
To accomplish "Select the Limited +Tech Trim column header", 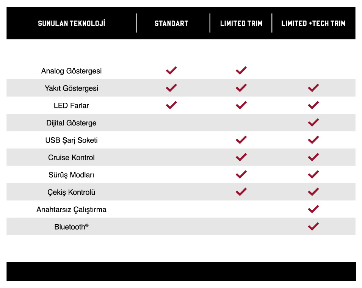I will pyautogui.click(x=313, y=23).
